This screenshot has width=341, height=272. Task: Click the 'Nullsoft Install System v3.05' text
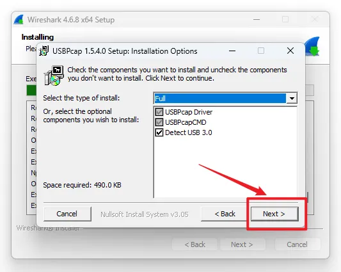tap(145, 214)
